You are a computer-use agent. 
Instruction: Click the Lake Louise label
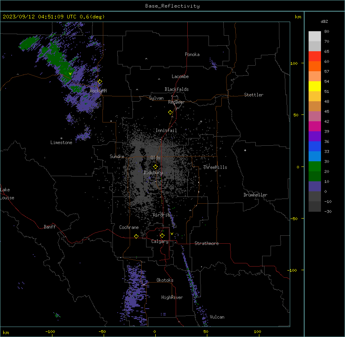tap(7, 194)
